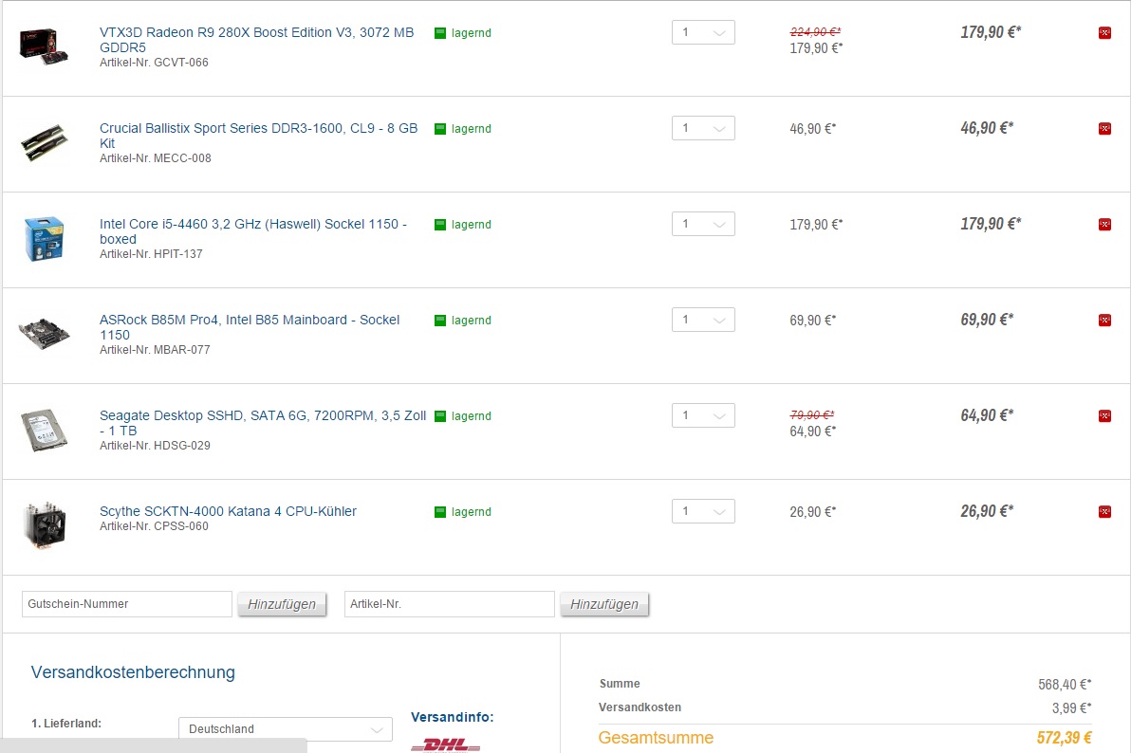Viewport: 1131px width, 753px height.
Task: Open VTX3D Radeon graphics card thumbnail
Action: 44,46
